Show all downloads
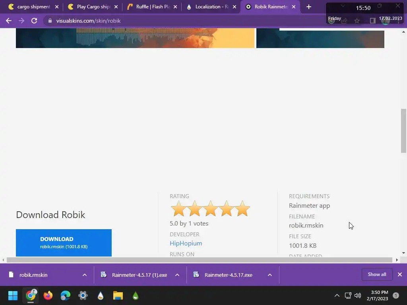The width and height of the screenshot is (407, 305). coord(377,274)
